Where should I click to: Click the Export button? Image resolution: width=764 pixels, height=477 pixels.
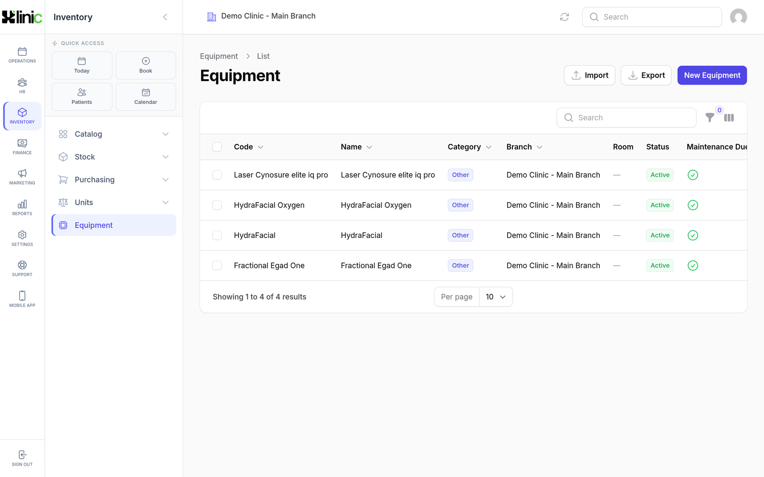coord(646,75)
